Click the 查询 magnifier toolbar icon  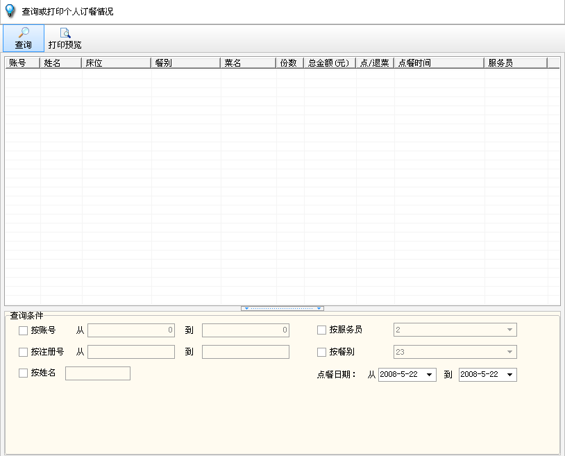(24, 33)
